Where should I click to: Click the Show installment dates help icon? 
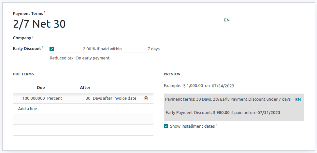coord(216,125)
